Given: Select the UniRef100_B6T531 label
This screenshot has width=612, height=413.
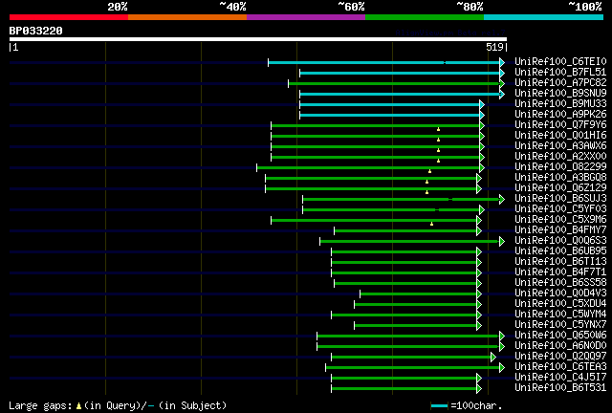Looking at the screenshot, I should [x=560, y=388].
